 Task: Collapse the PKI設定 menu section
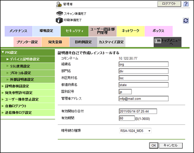pos(28,53)
